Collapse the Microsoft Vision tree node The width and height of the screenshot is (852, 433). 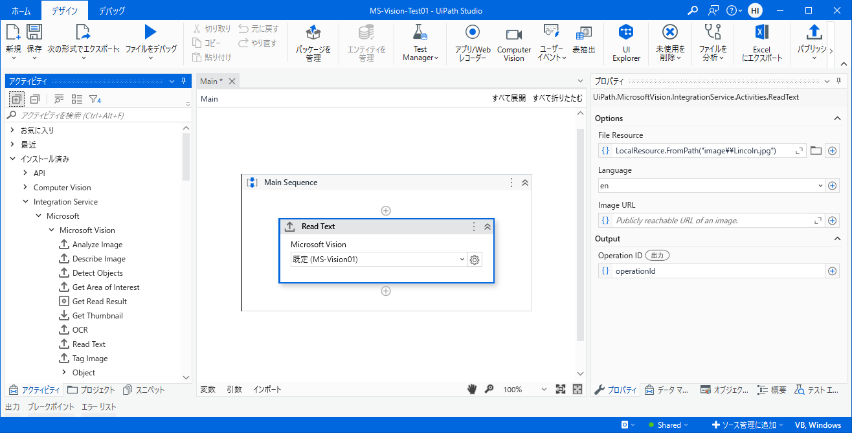[x=51, y=230]
